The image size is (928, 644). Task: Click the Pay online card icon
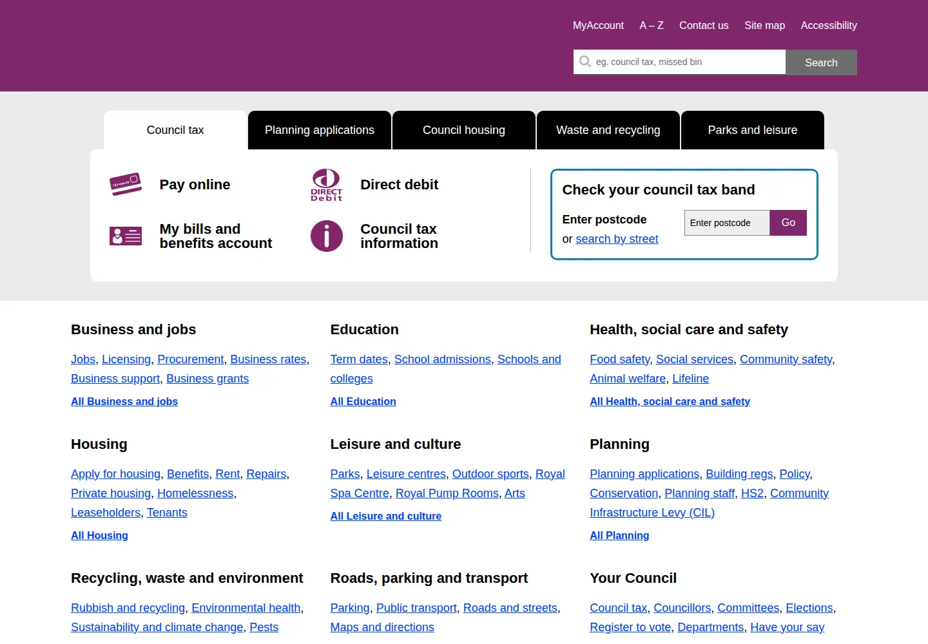126,184
